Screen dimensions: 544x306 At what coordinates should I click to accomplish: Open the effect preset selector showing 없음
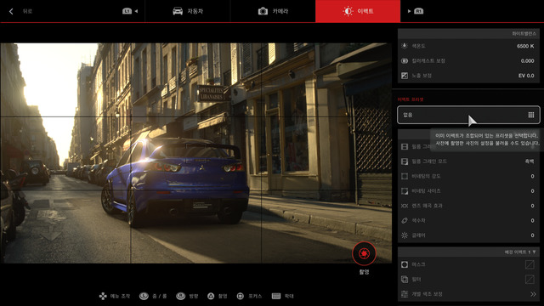[468, 115]
